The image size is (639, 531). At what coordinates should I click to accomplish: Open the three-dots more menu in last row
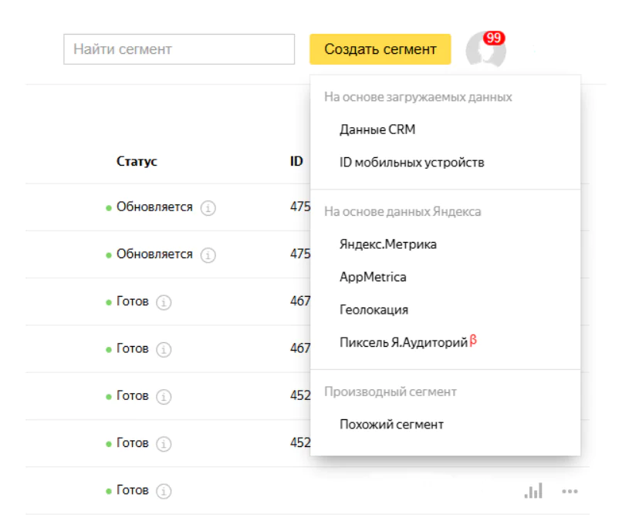[570, 492]
